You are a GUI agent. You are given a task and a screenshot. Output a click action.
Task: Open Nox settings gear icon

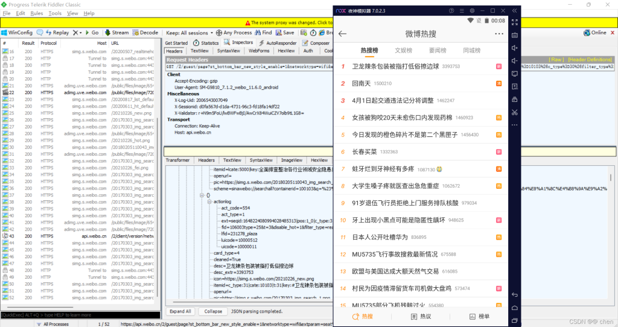(472, 11)
